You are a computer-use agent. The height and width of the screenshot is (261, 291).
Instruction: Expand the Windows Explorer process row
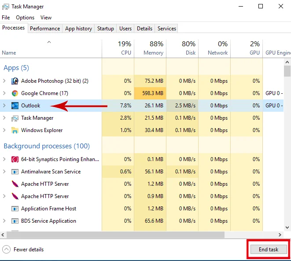(4, 130)
